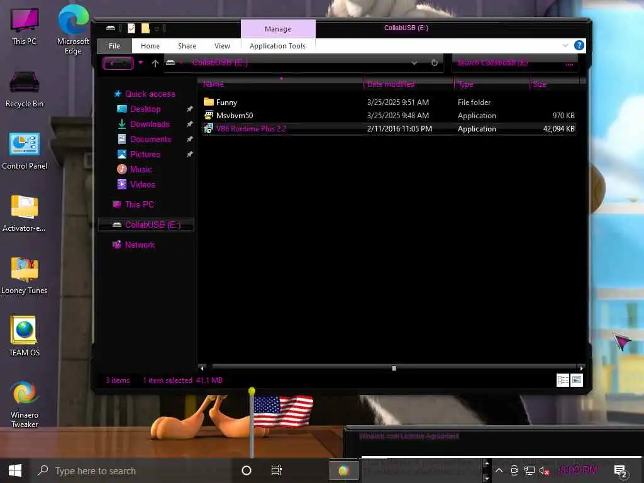Open Cortana circle on the taskbar
644x483 pixels.
(247, 470)
